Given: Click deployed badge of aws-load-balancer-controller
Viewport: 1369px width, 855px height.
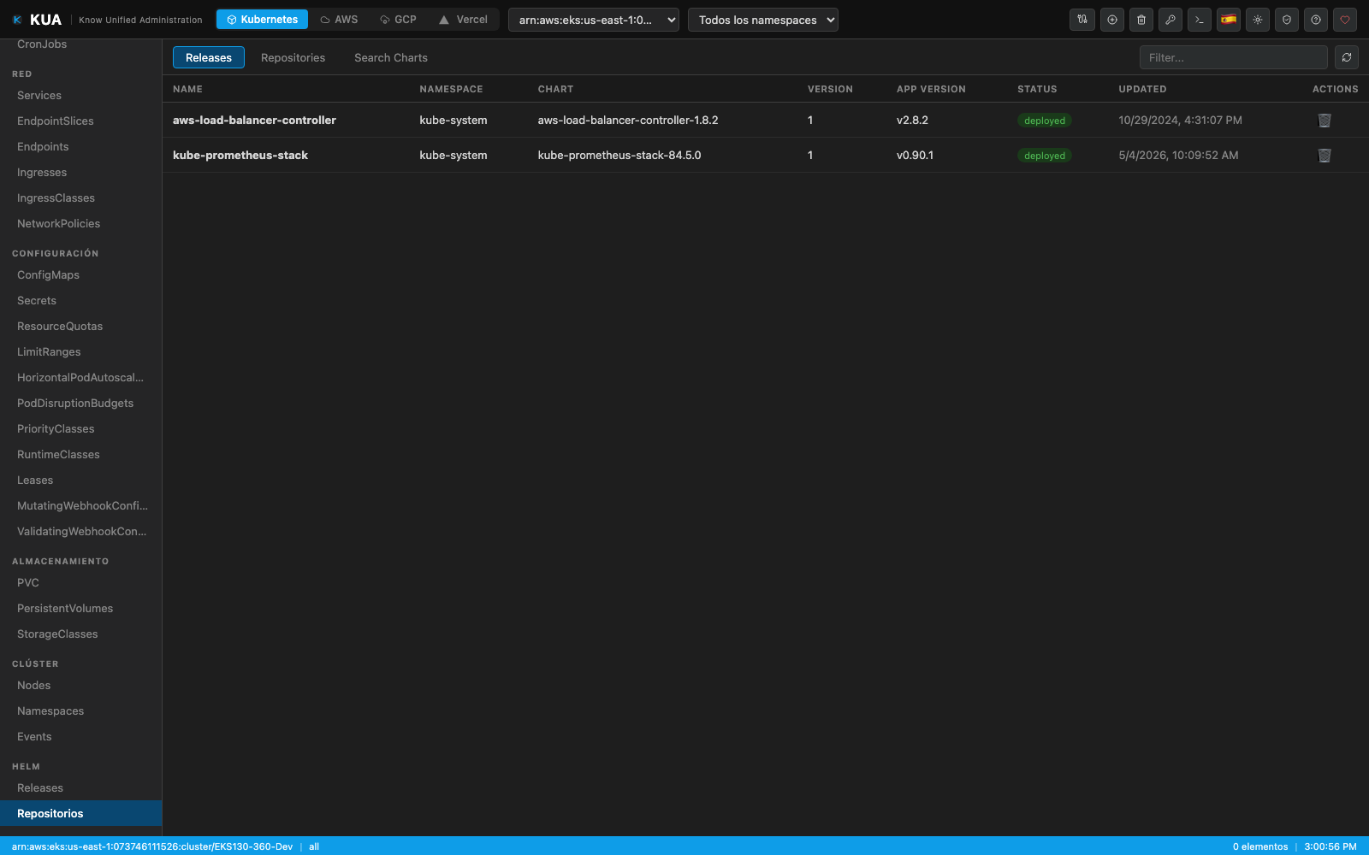Looking at the screenshot, I should coord(1045,121).
